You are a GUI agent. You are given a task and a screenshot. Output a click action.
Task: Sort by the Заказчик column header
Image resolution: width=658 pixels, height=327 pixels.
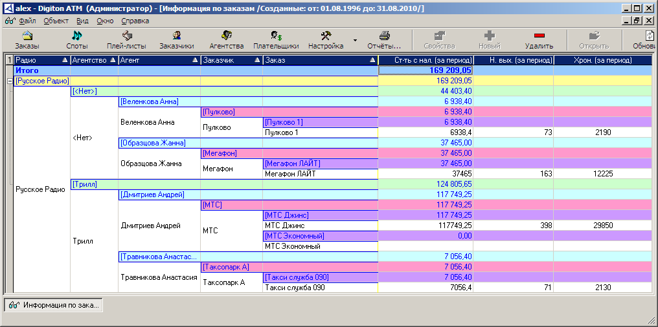click(232, 60)
